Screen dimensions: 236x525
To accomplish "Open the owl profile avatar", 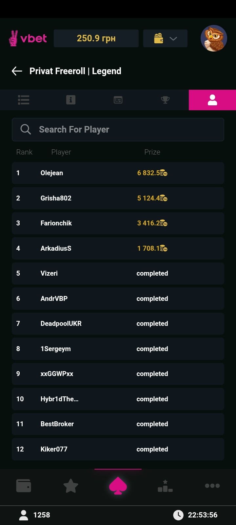I will tap(214, 38).
